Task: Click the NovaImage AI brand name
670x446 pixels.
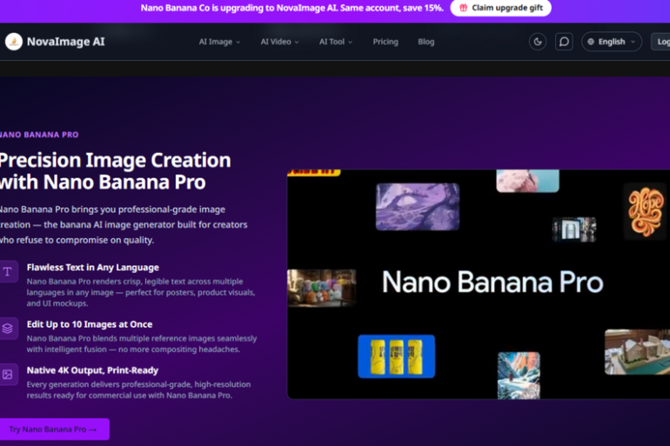Action: click(x=65, y=42)
